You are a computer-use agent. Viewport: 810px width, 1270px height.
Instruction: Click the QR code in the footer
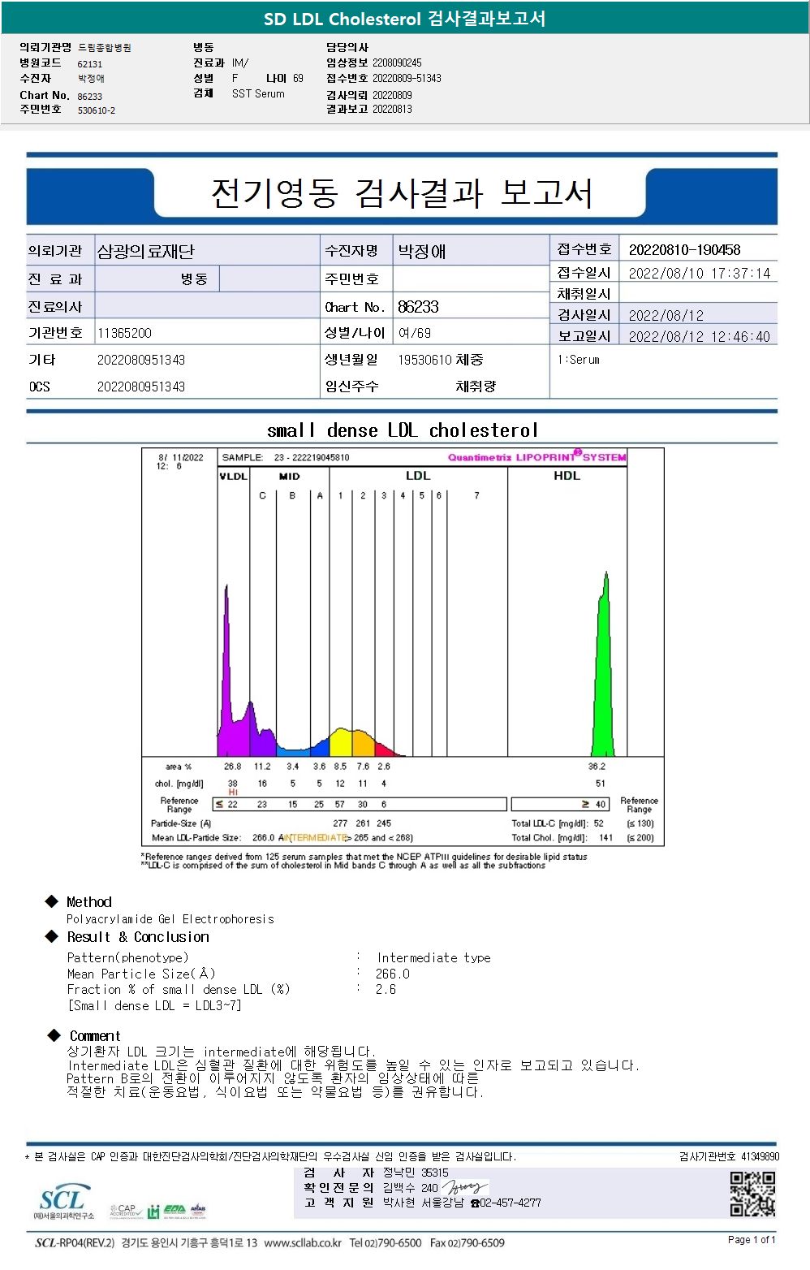coord(752,1193)
